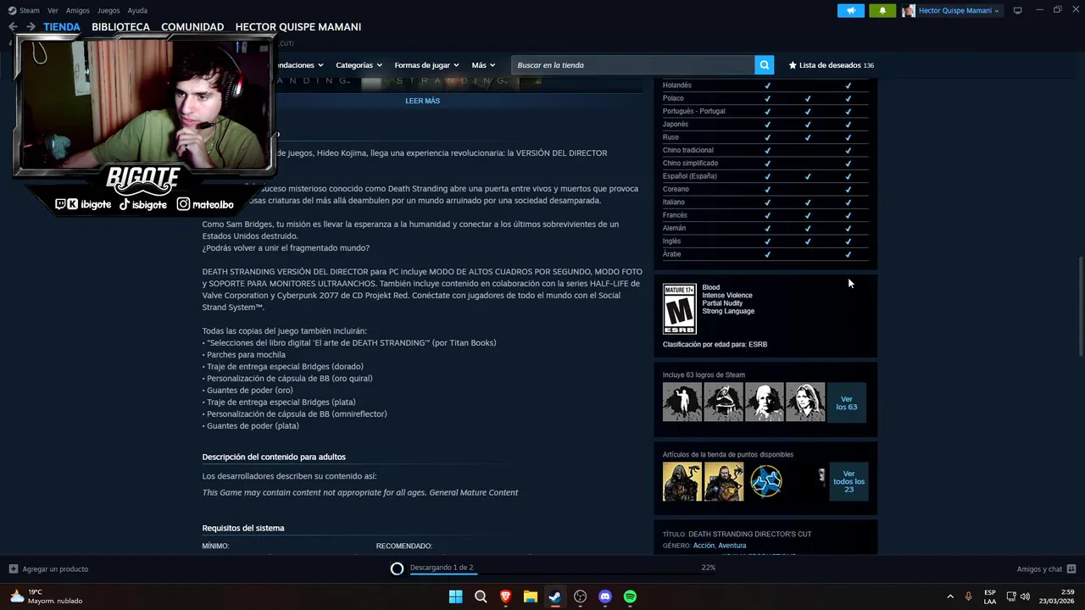Open the weather widget on taskbar

(47, 596)
